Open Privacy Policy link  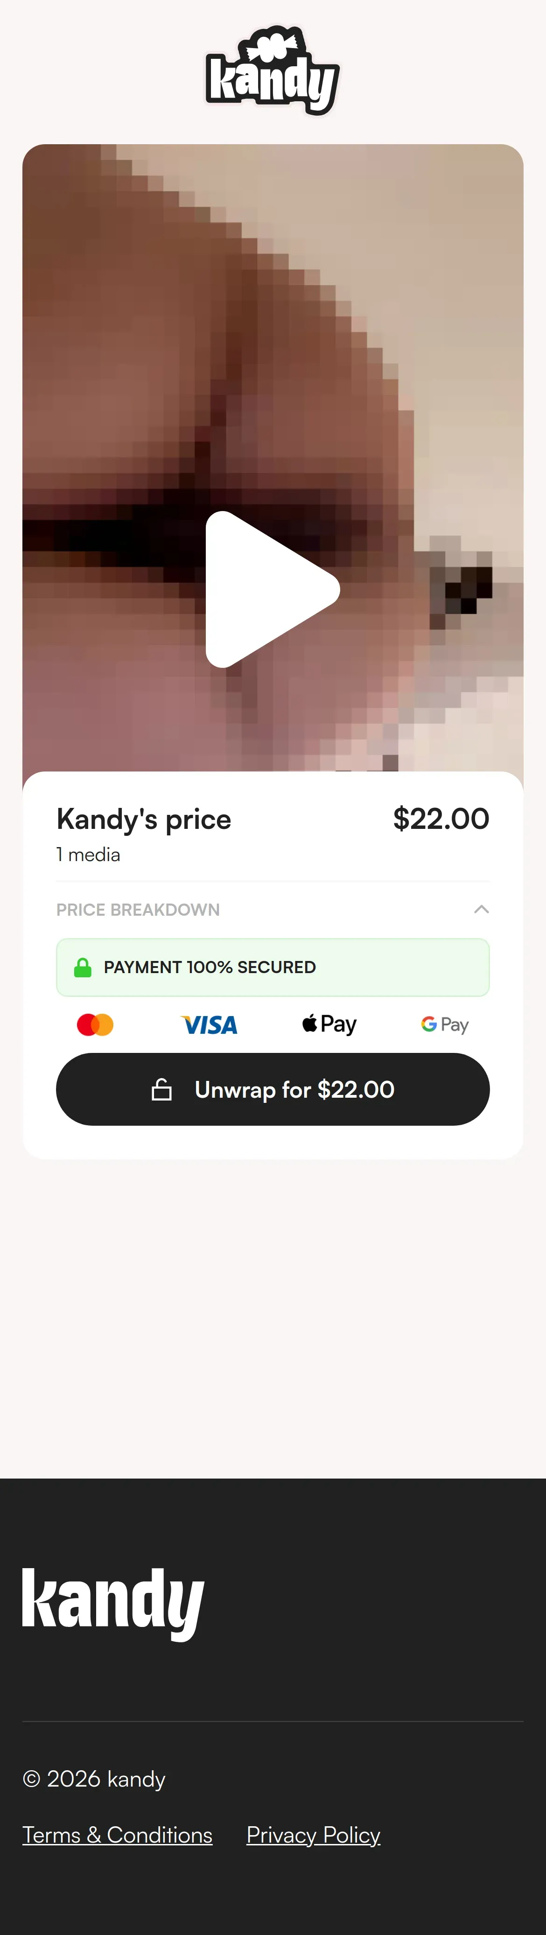pos(313,1834)
